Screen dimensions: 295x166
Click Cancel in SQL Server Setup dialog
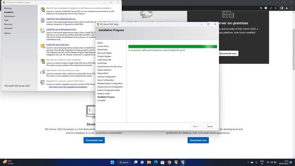point(210,126)
